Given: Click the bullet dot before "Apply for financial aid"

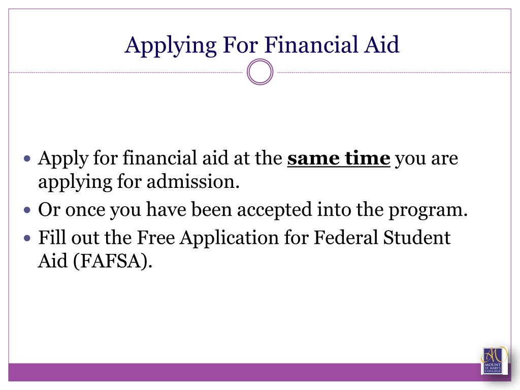Looking at the screenshot, I should [x=27, y=158].
